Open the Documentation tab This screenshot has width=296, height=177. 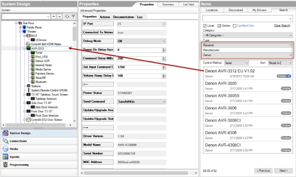[x=123, y=17]
